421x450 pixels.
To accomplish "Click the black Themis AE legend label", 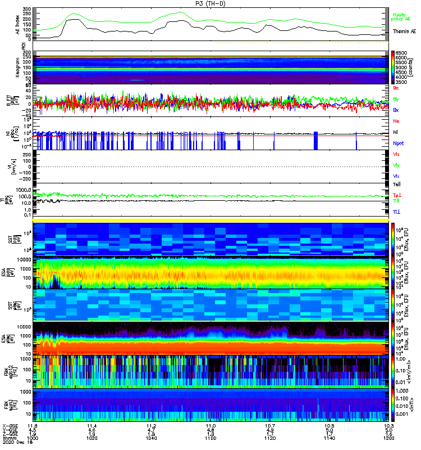I will click(404, 31).
